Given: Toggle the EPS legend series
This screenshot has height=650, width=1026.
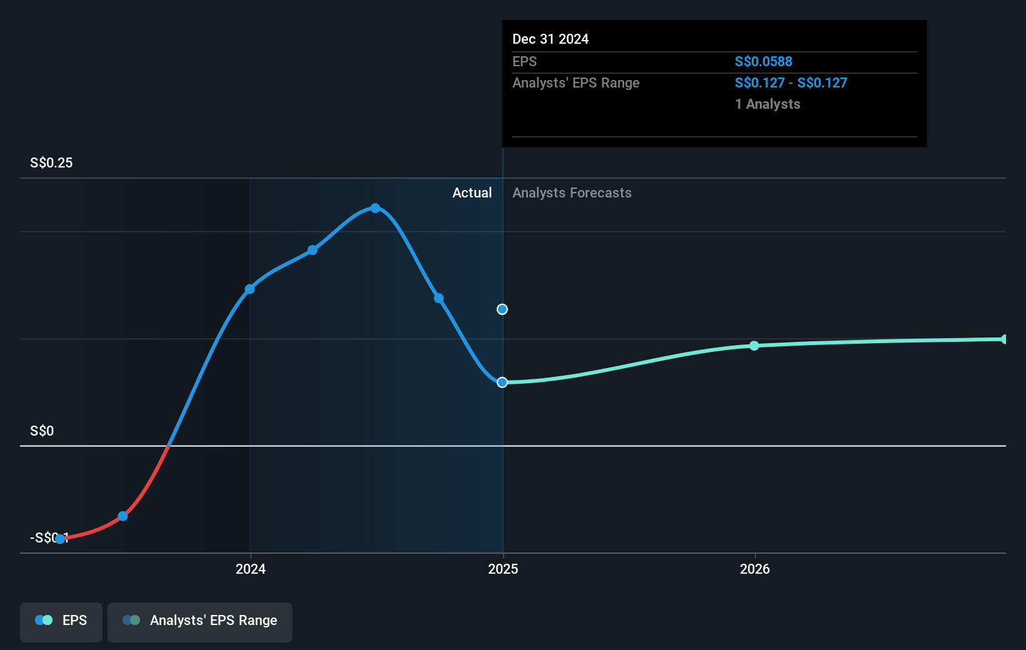Looking at the screenshot, I should click(61, 622).
